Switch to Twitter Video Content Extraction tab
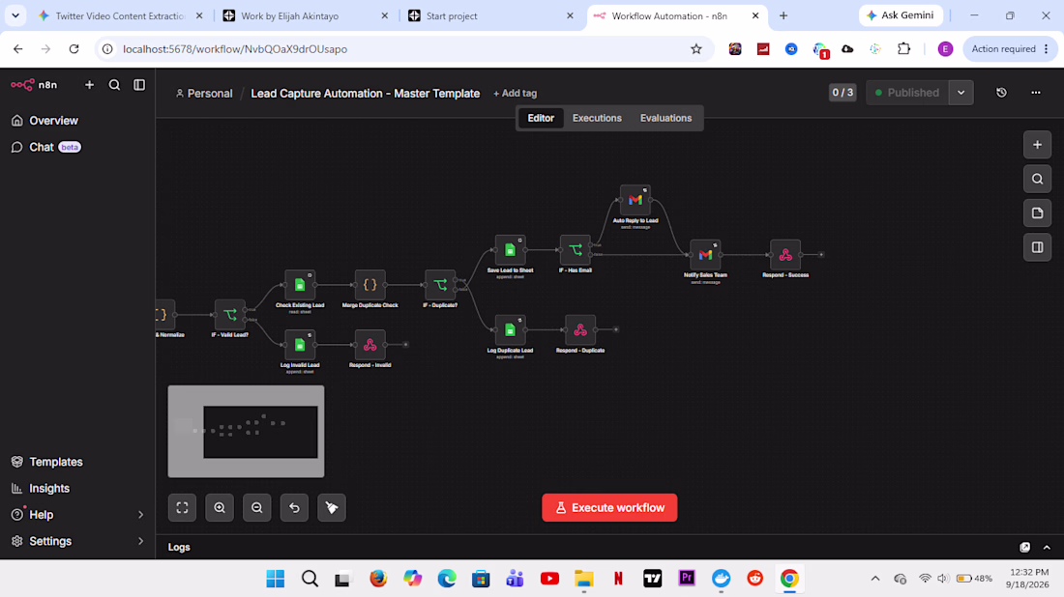Screen dimensions: 1064x597 (120, 15)
